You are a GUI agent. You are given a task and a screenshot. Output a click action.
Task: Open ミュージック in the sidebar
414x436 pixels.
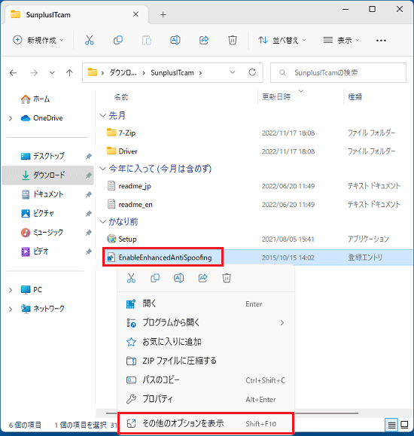(x=42, y=232)
